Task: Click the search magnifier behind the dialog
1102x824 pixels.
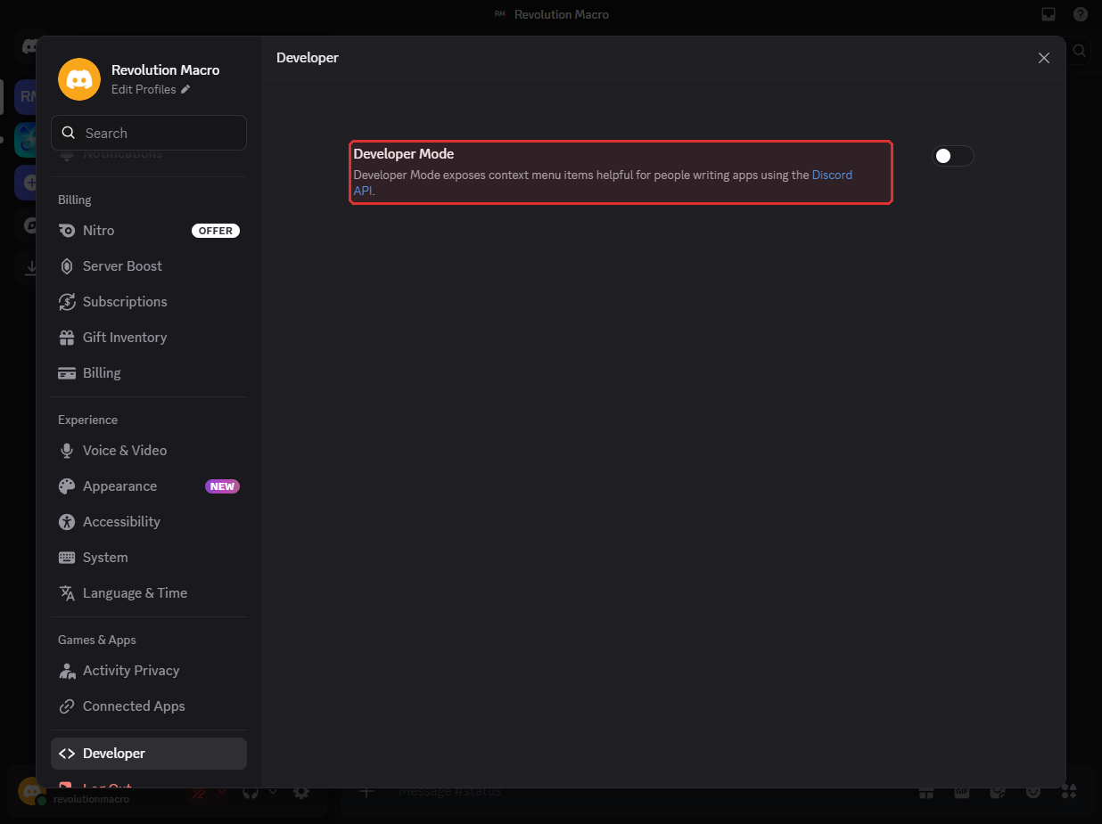Action: (x=1079, y=51)
